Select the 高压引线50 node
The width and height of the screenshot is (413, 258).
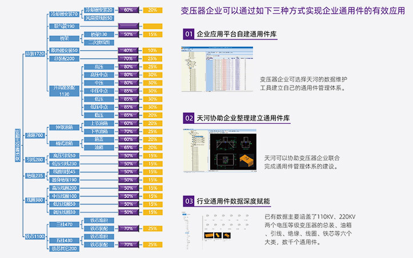tap(65, 156)
